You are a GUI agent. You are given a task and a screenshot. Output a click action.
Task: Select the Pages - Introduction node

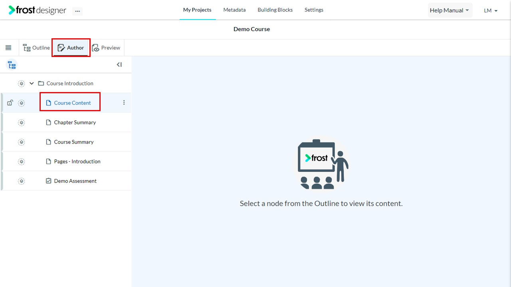77,161
